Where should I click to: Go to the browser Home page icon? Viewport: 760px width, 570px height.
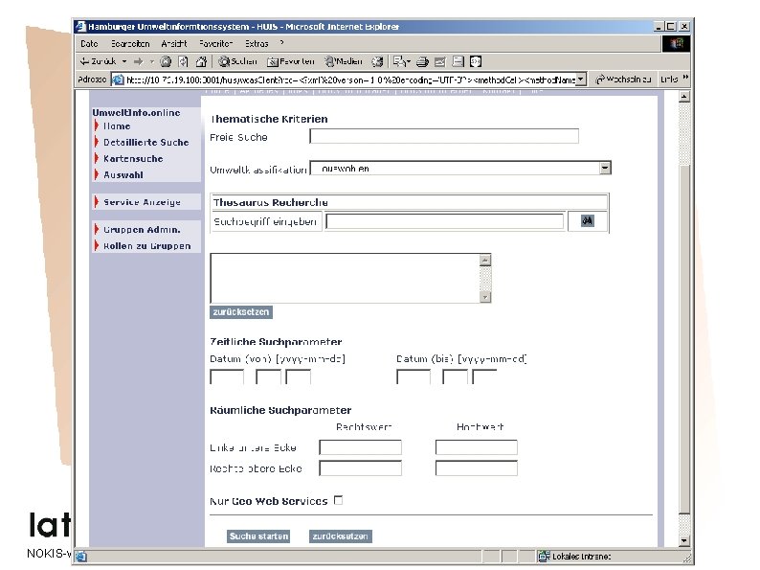(201, 61)
